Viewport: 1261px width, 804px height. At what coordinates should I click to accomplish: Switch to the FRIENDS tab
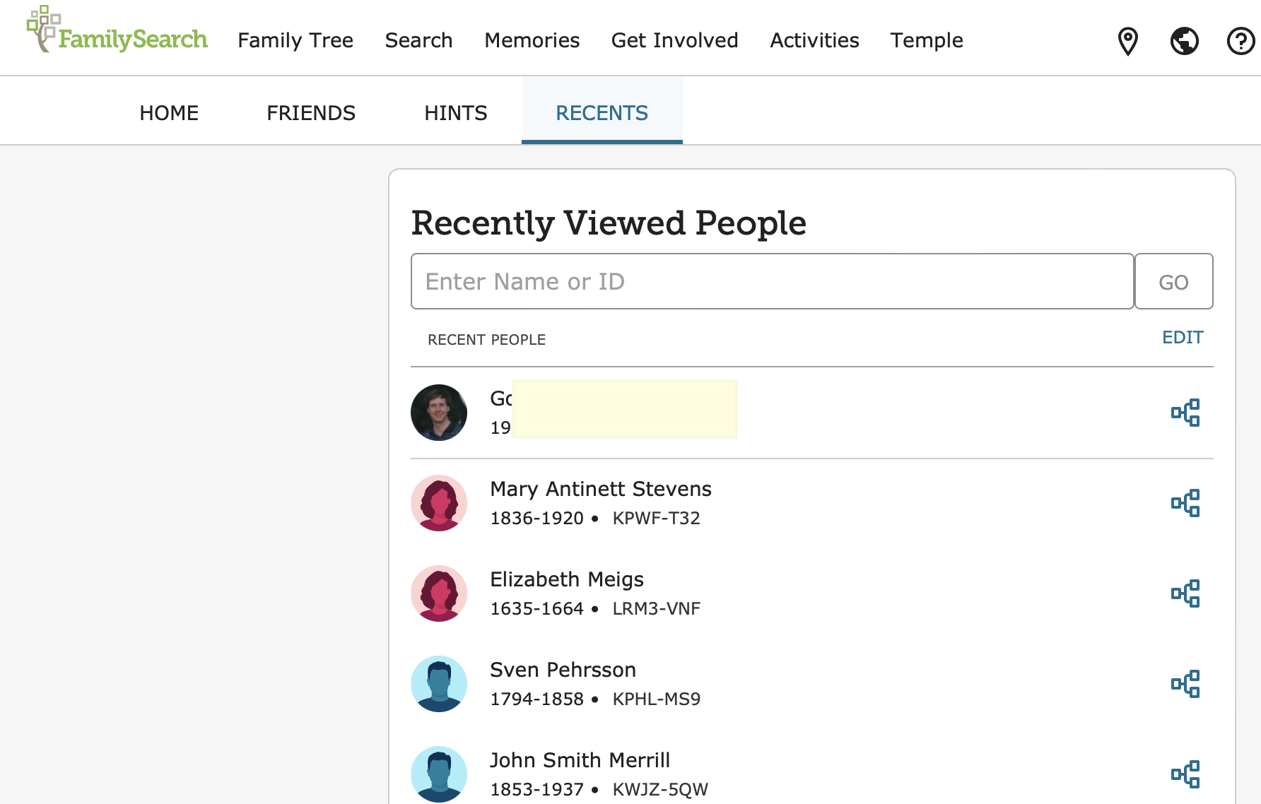click(x=311, y=113)
